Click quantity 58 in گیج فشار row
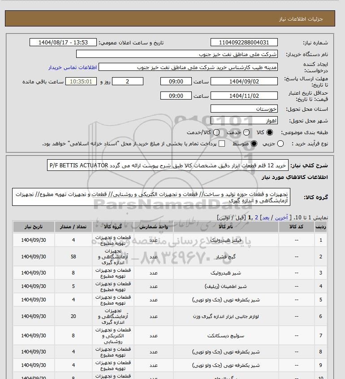This screenshot has width=345, height=379. (73, 257)
